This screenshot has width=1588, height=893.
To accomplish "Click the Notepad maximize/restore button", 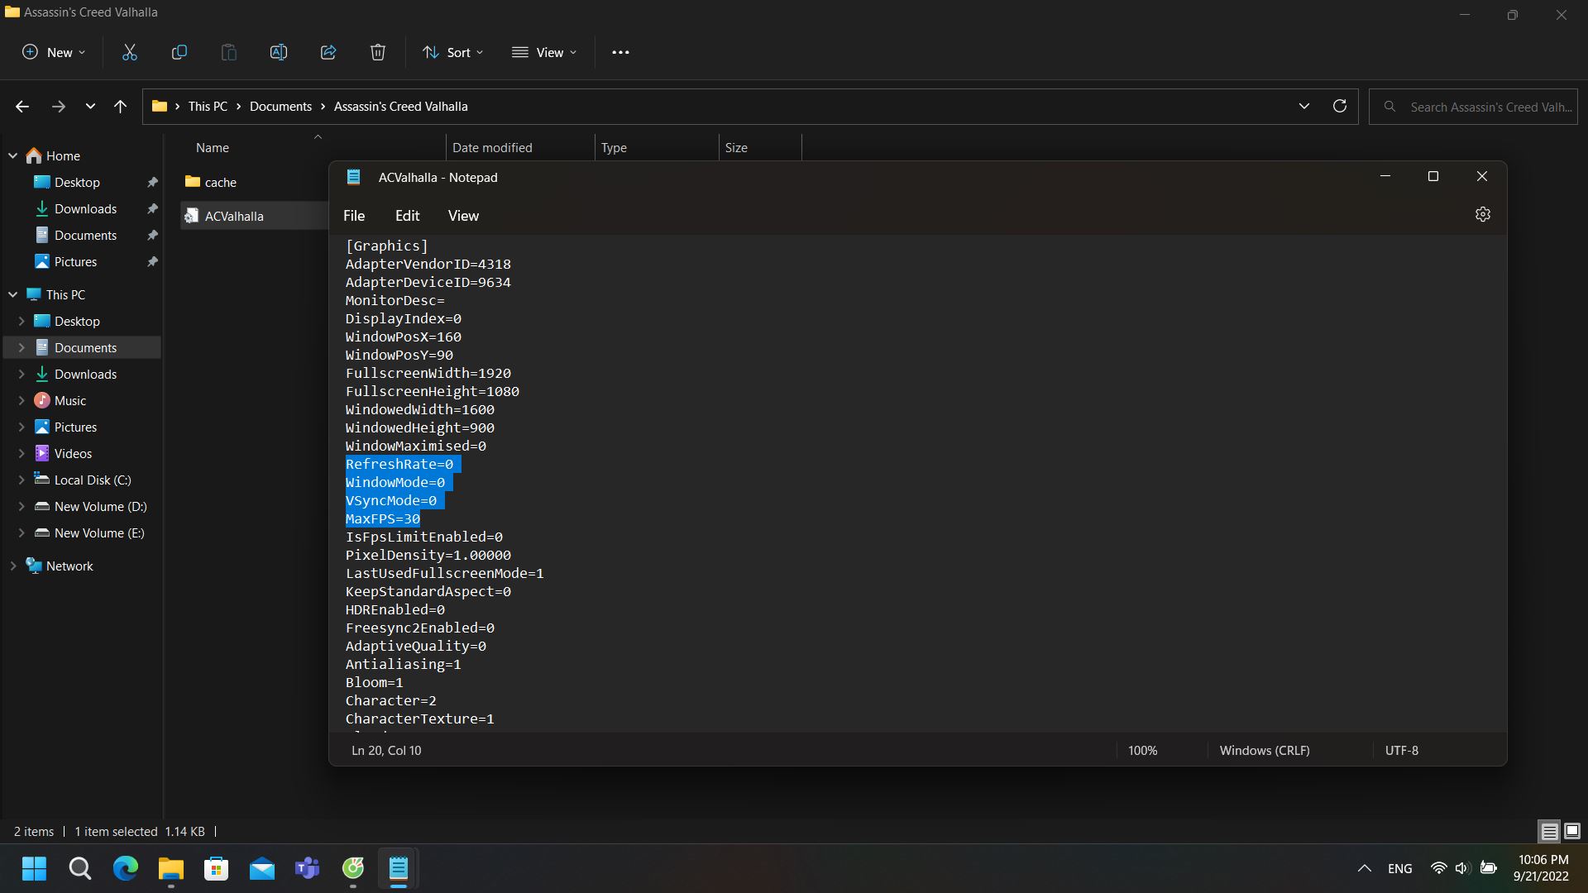I will coord(1432,175).
